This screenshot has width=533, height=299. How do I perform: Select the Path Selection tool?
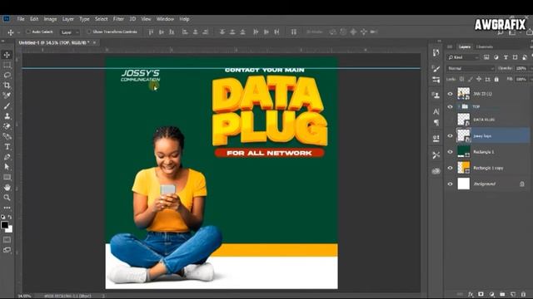pos(7,167)
